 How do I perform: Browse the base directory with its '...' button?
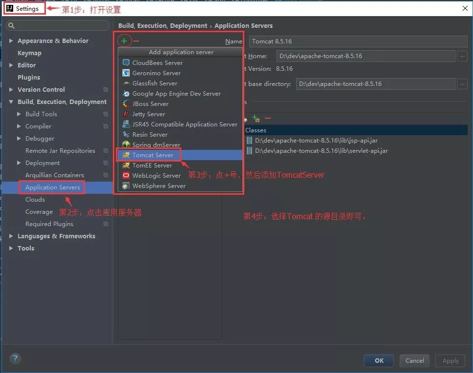[x=461, y=84]
